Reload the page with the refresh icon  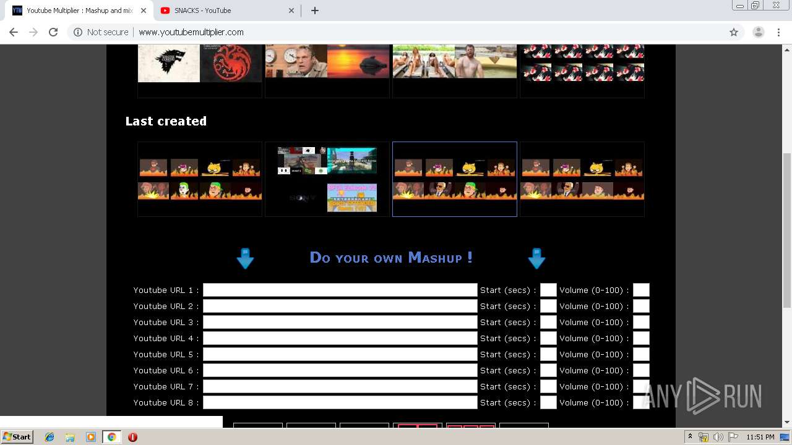coord(53,32)
